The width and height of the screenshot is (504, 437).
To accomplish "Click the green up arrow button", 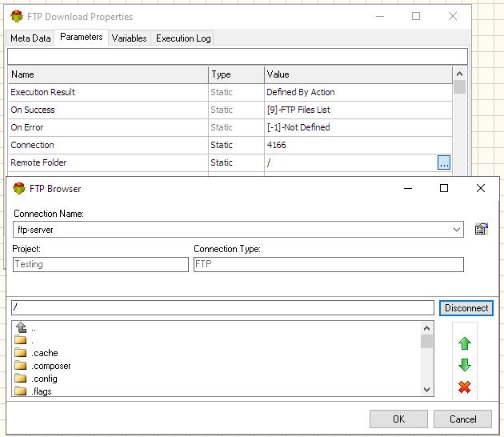I will tap(465, 343).
